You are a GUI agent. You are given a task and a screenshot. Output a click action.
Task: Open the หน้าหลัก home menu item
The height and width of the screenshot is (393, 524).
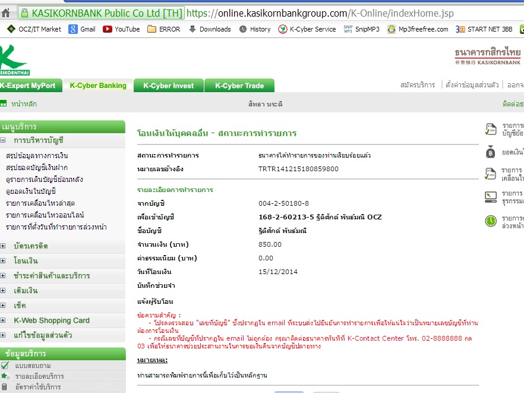24,103
